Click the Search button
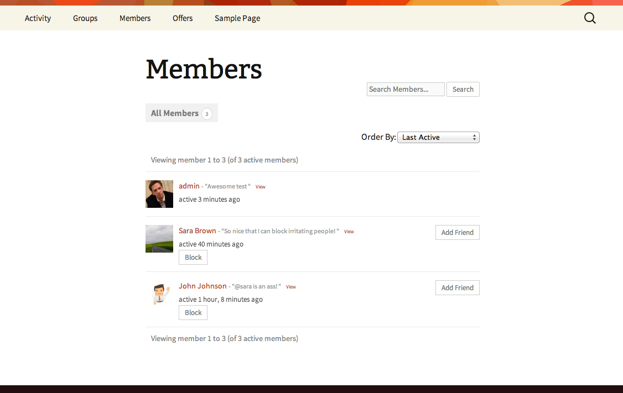 (463, 90)
